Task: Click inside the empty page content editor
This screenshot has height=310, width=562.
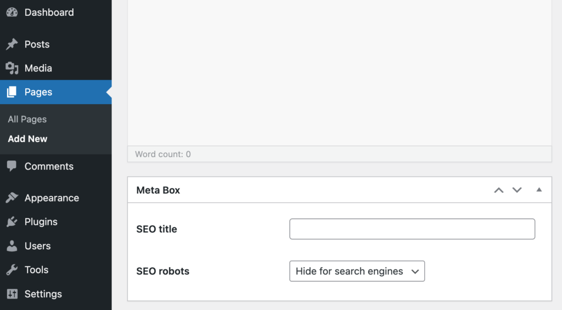Action: (339, 71)
